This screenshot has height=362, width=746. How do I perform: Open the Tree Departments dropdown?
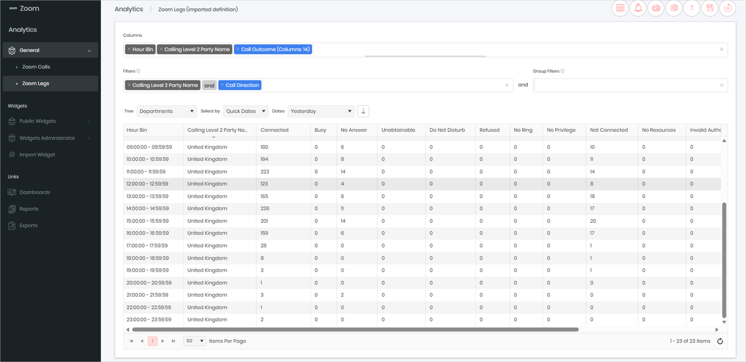(x=167, y=111)
